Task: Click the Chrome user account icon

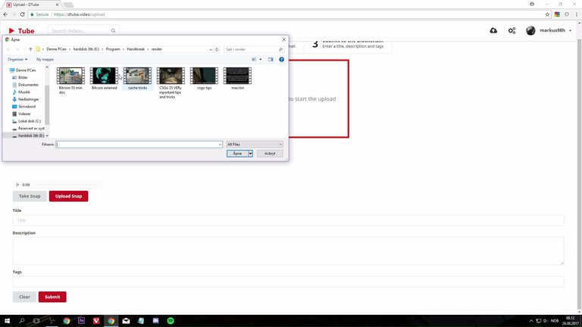Action: pyautogui.click(x=532, y=4)
